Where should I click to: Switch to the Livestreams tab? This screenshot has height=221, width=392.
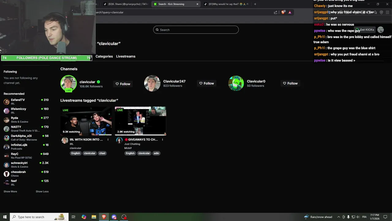point(126,56)
